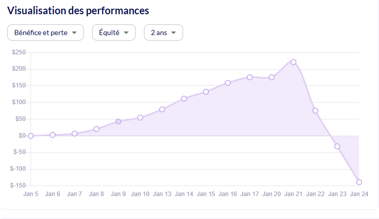Click the Jan 9 data point
Viewport: 379px width, 219px height.
[x=119, y=121]
